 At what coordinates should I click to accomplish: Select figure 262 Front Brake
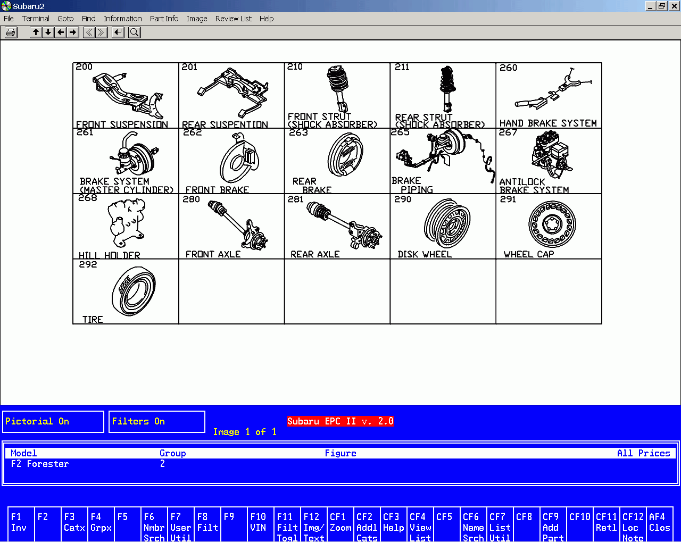tap(231, 161)
